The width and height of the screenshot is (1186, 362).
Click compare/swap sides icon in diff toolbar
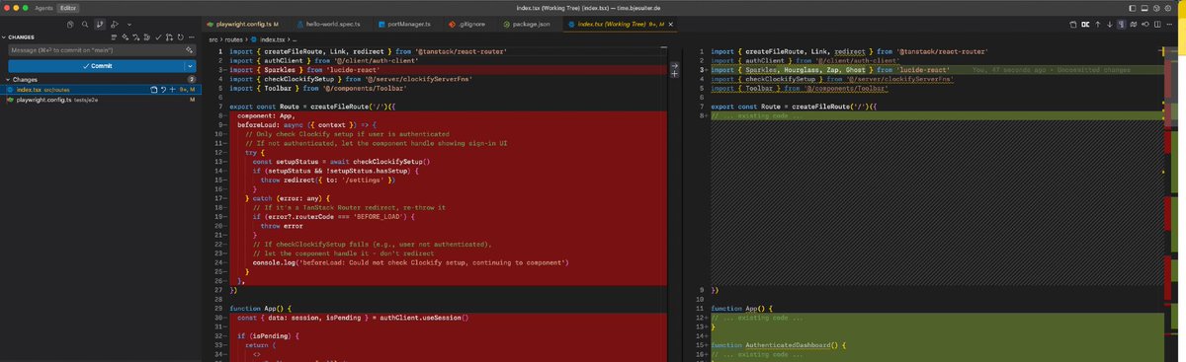[x=1085, y=24]
